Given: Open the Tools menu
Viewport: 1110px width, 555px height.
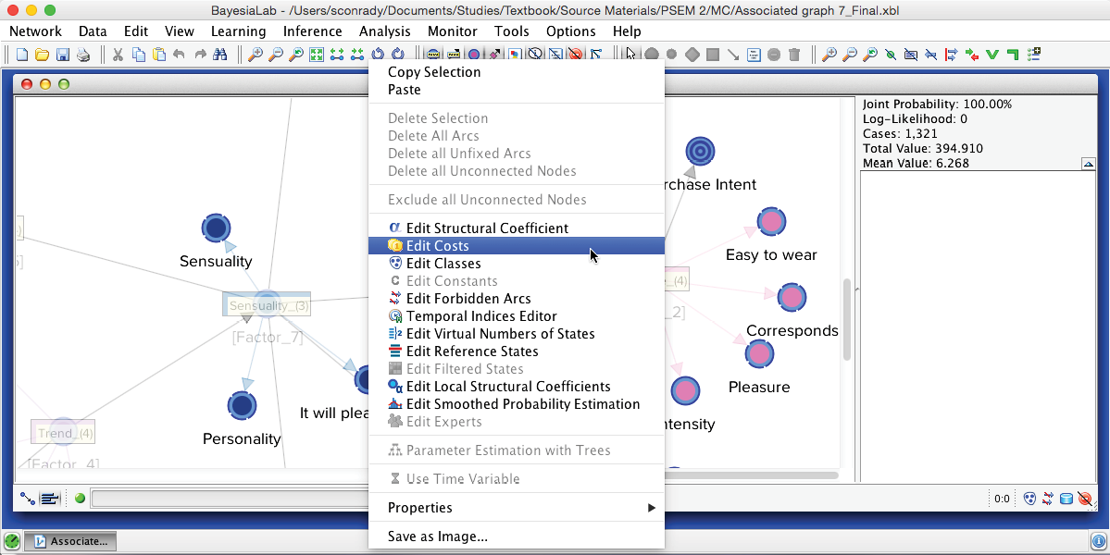Looking at the screenshot, I should click(512, 31).
